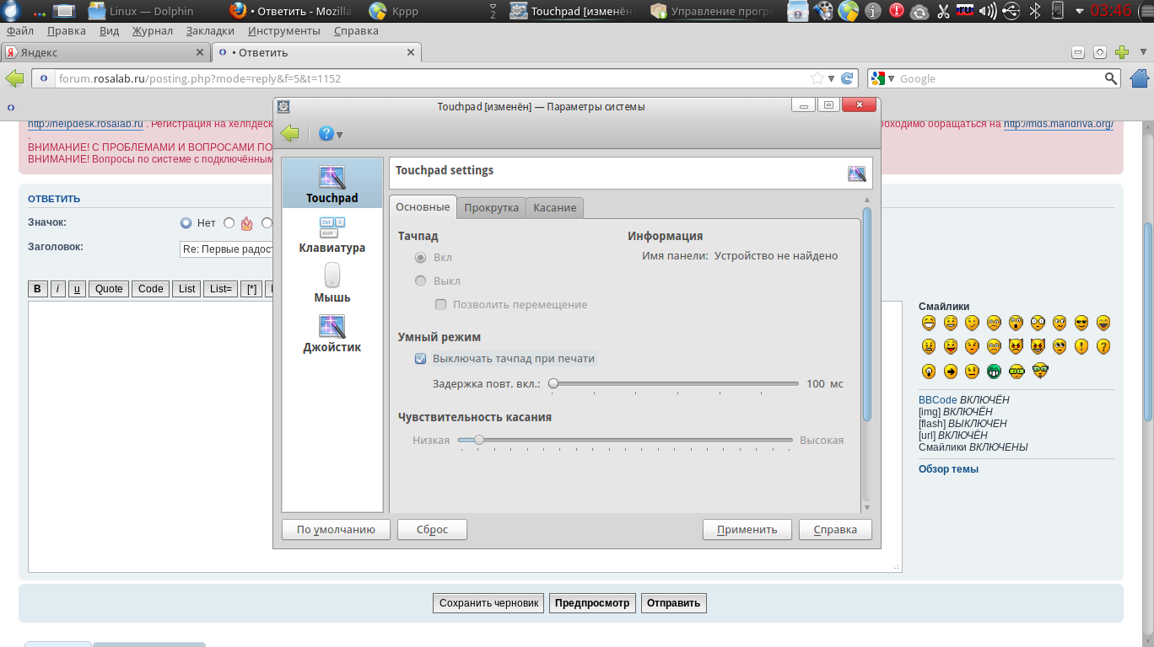
Task: Click the Чувствительность касания slider handle
Action: (x=479, y=440)
